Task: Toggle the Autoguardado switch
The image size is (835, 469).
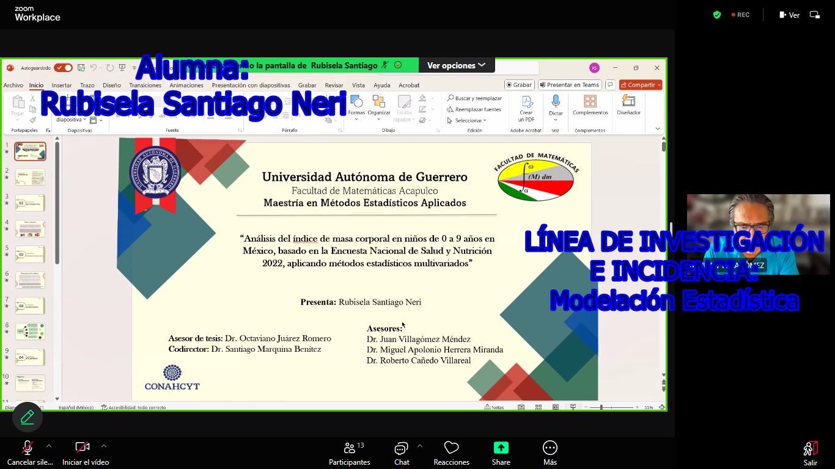Action: click(x=63, y=68)
